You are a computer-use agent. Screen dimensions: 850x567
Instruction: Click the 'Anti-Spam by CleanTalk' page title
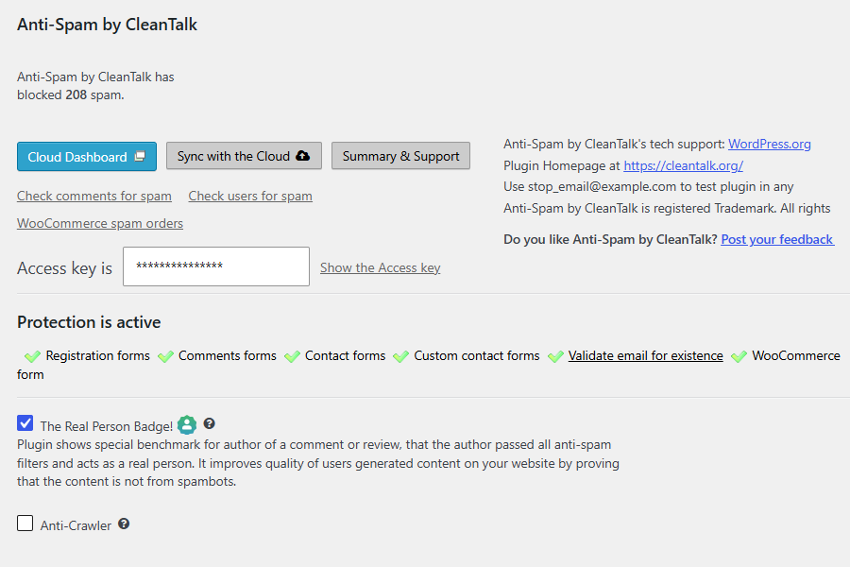(107, 25)
